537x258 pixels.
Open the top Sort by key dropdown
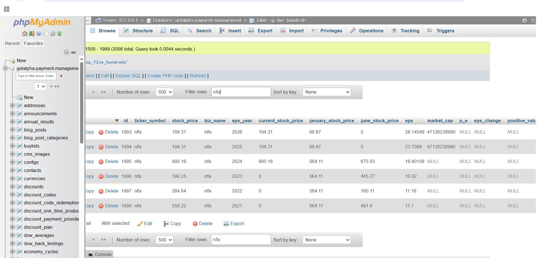pyautogui.click(x=327, y=92)
